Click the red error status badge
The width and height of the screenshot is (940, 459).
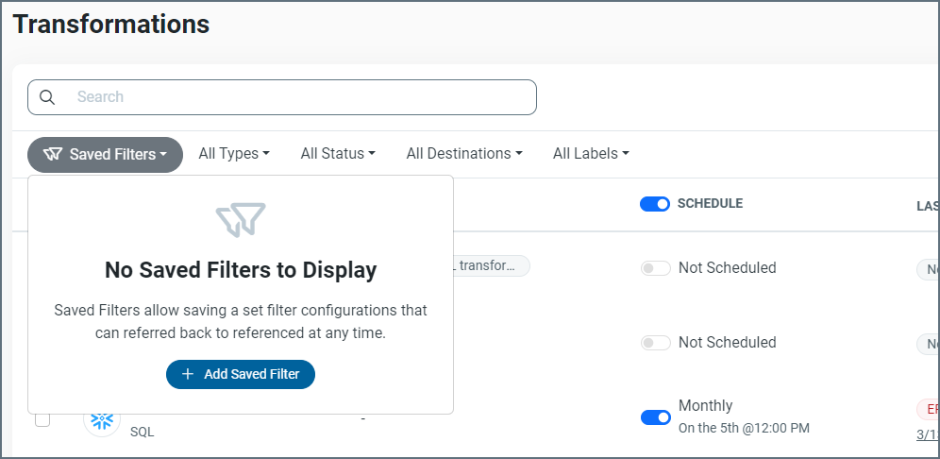click(x=929, y=409)
